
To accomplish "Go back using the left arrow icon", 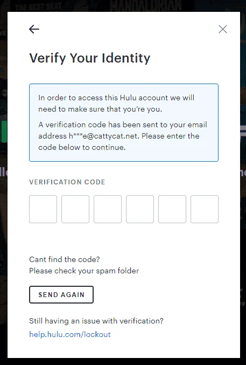I will tap(34, 29).
